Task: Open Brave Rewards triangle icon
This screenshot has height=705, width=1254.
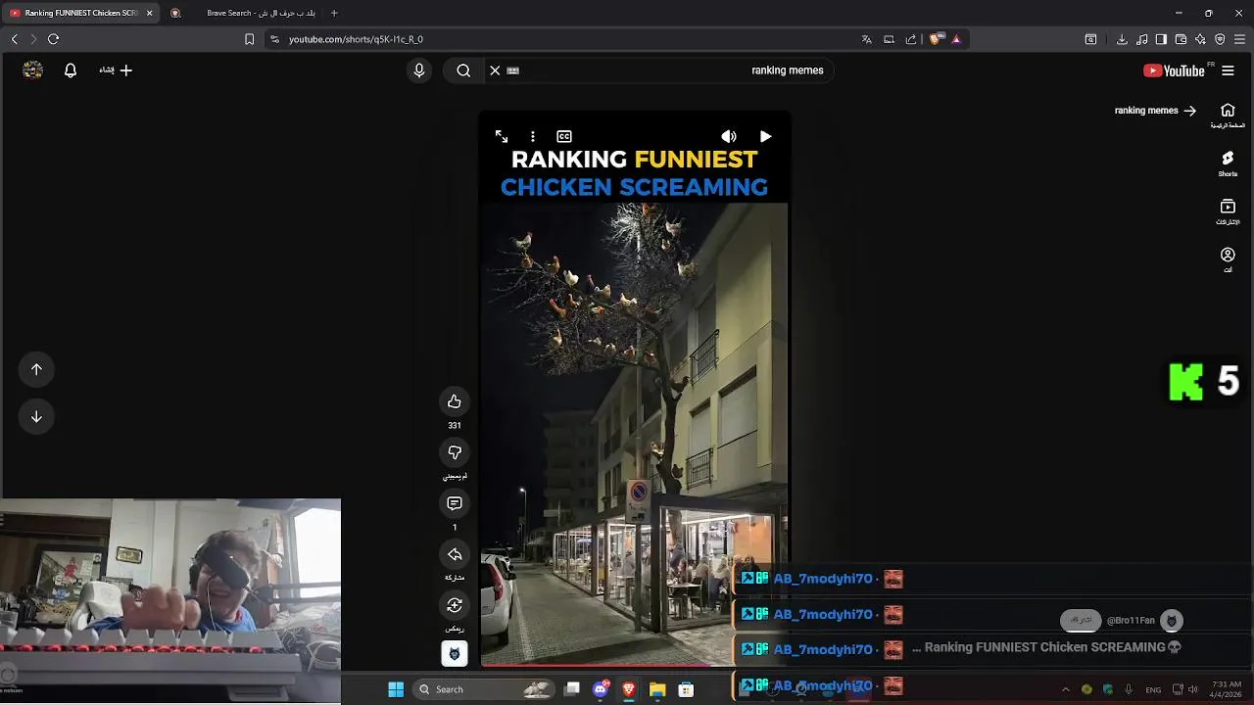Action: tap(956, 39)
